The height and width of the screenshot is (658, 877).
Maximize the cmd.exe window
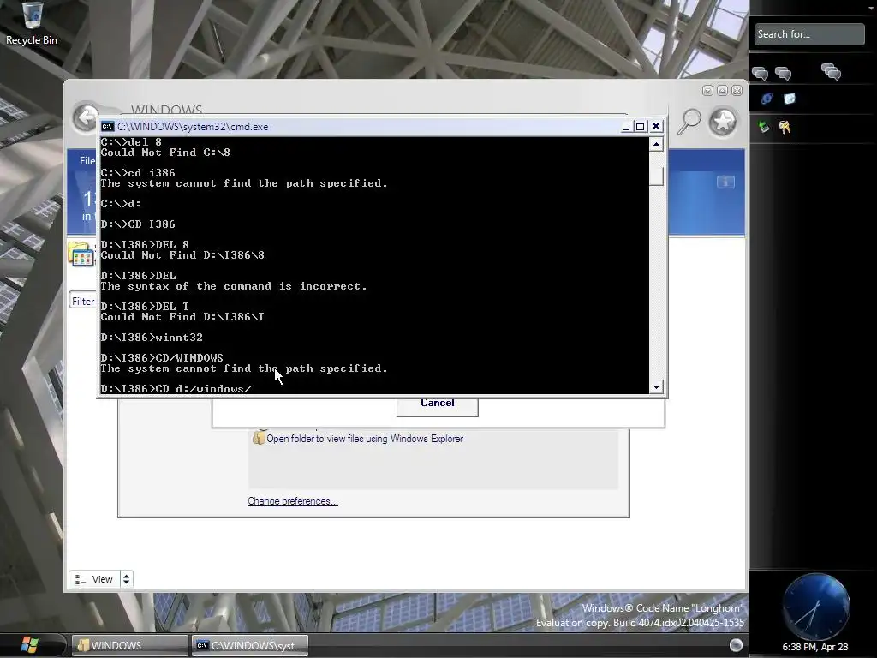[641, 127]
